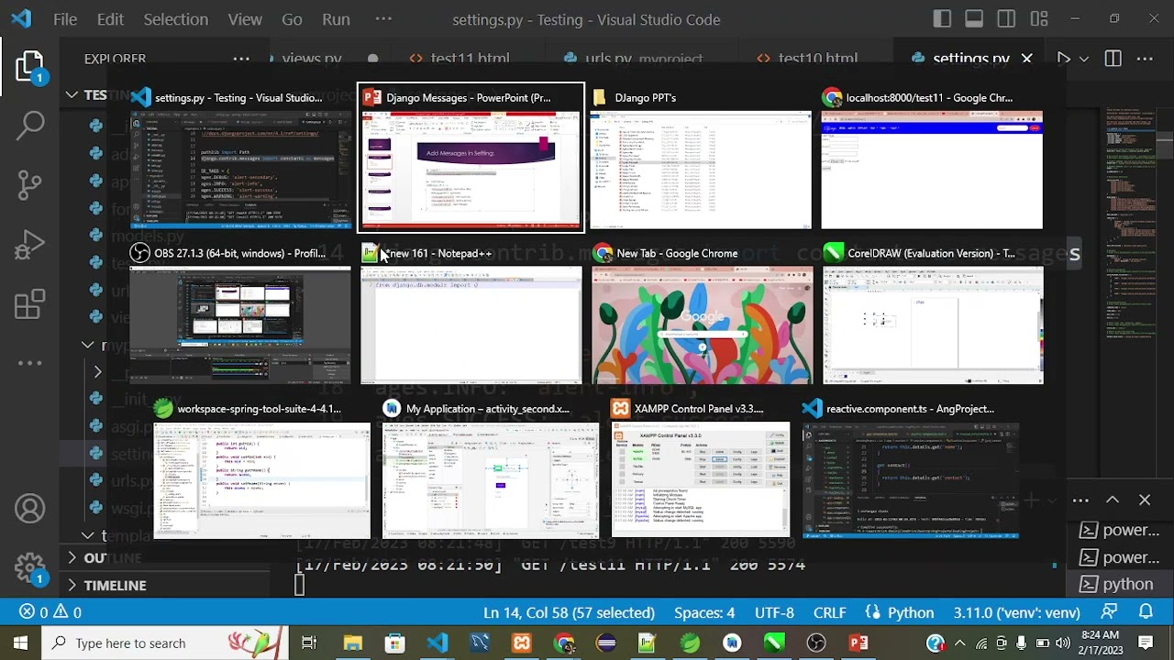Click the taskbar search box
1174x660 pixels.
point(166,643)
